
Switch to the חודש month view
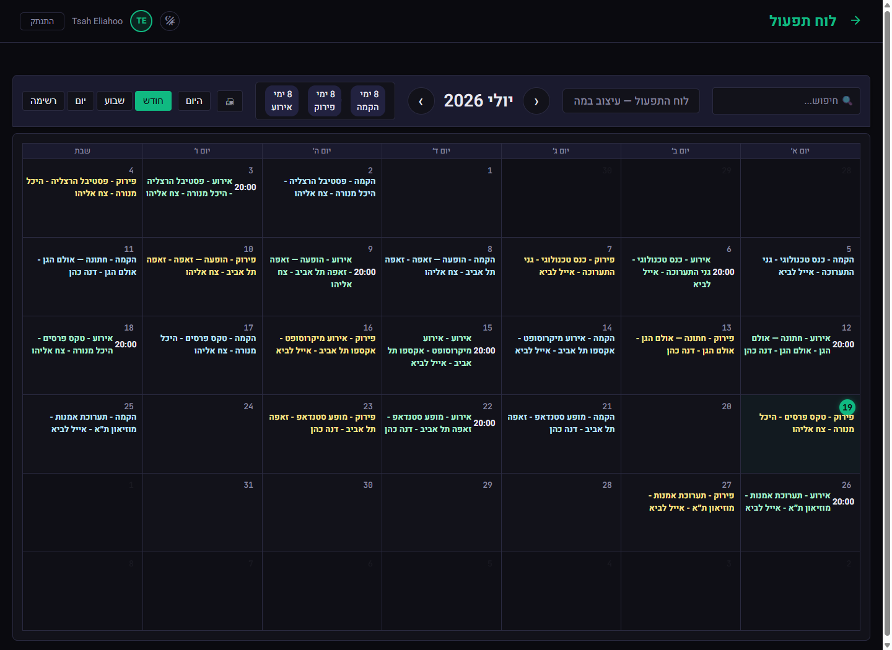click(x=153, y=101)
